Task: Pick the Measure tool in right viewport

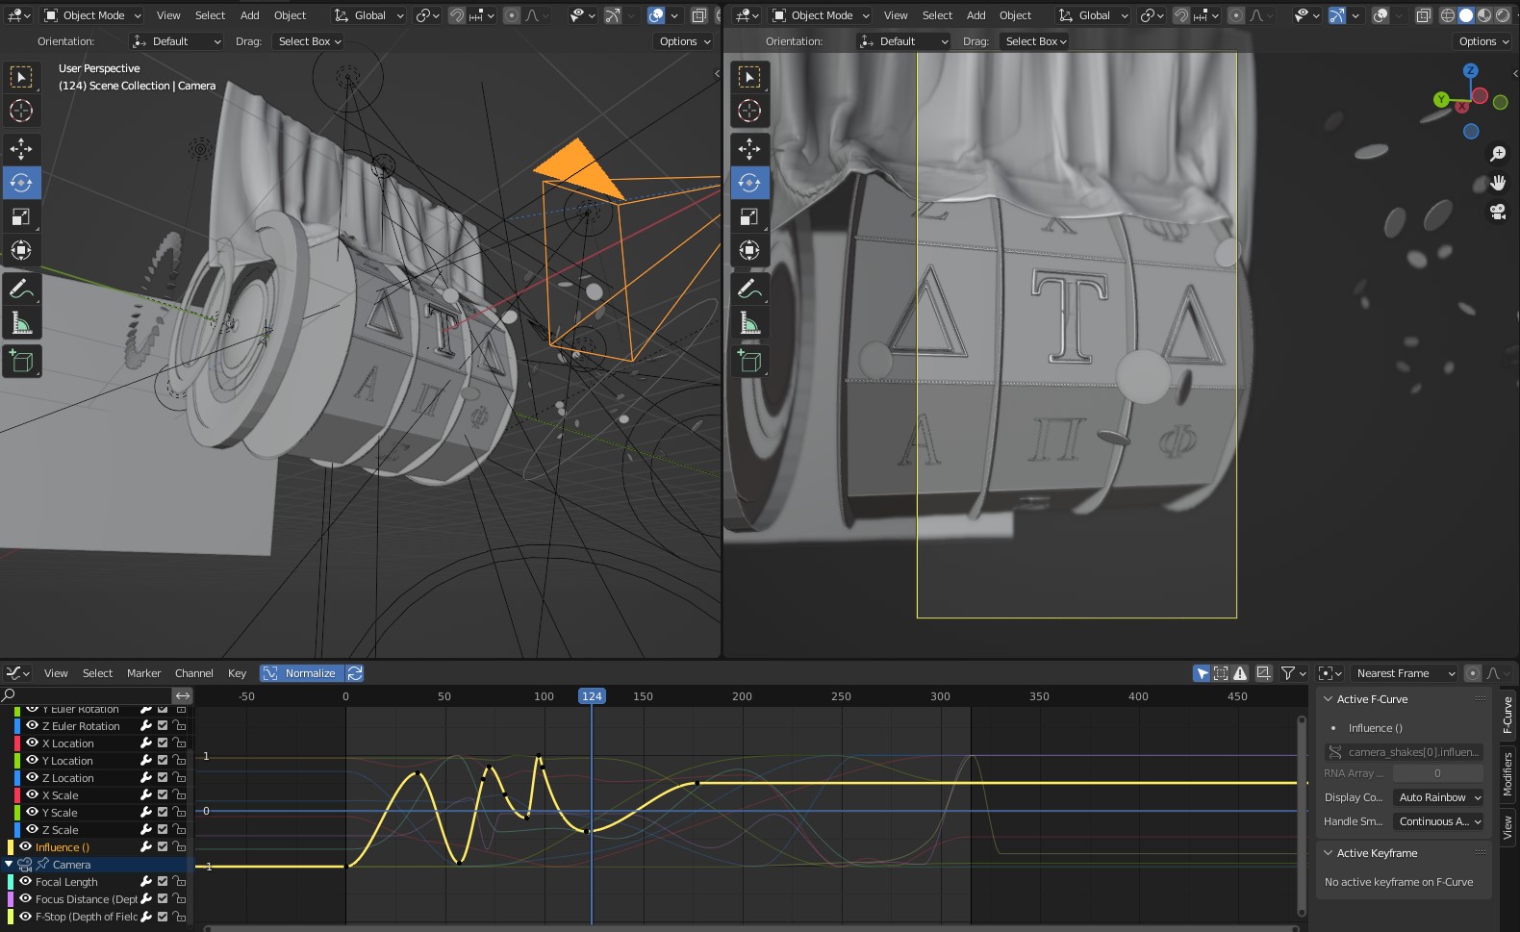Action: 749,323
